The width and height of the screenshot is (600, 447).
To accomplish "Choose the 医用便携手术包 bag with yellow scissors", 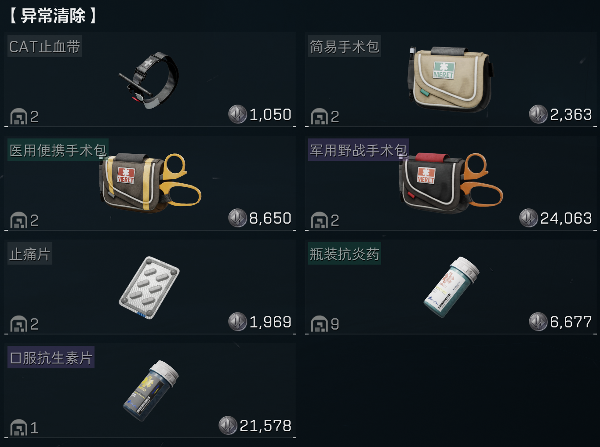I will tap(150, 182).
